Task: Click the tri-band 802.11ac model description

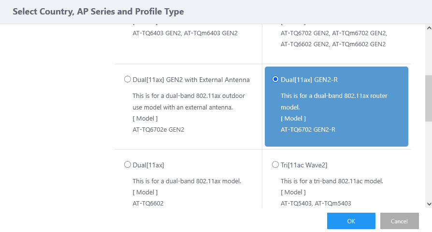Action: [331, 181]
